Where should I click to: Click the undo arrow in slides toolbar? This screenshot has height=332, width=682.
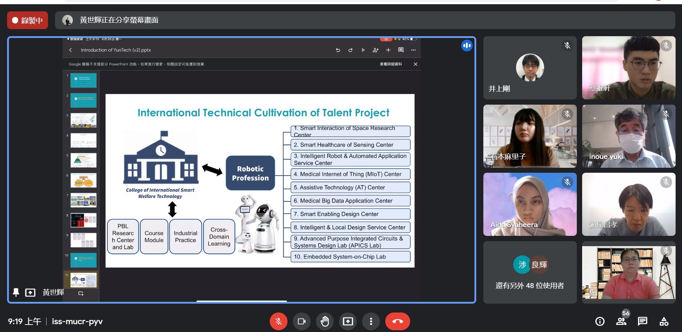click(338, 50)
